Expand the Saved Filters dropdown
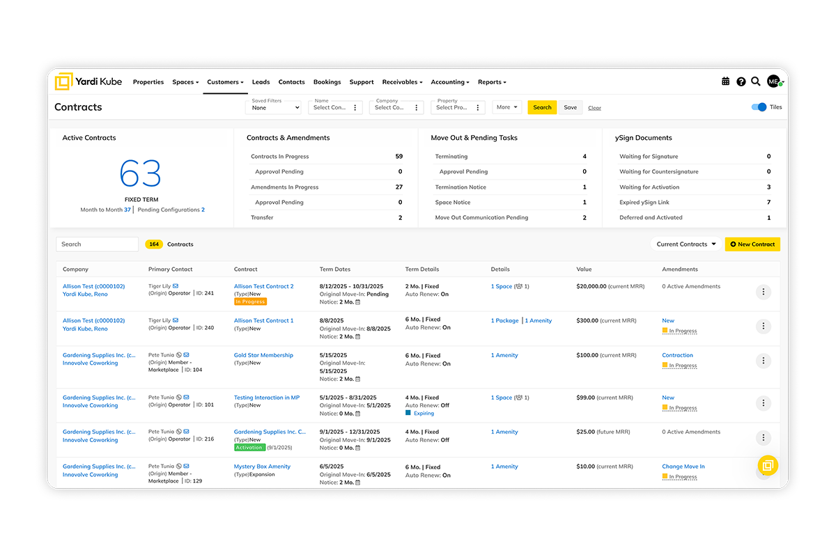836x557 pixels. click(276, 107)
